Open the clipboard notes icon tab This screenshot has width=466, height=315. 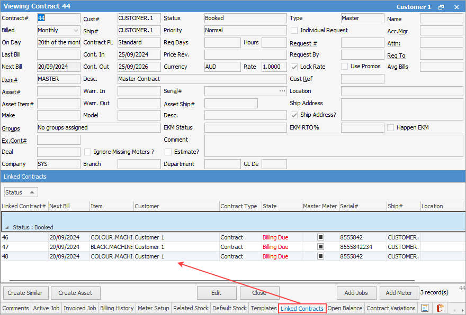tap(440, 308)
